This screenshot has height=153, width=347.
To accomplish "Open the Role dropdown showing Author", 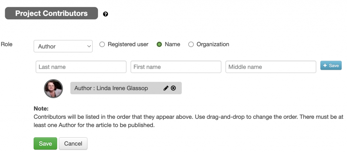I will 63,46.
